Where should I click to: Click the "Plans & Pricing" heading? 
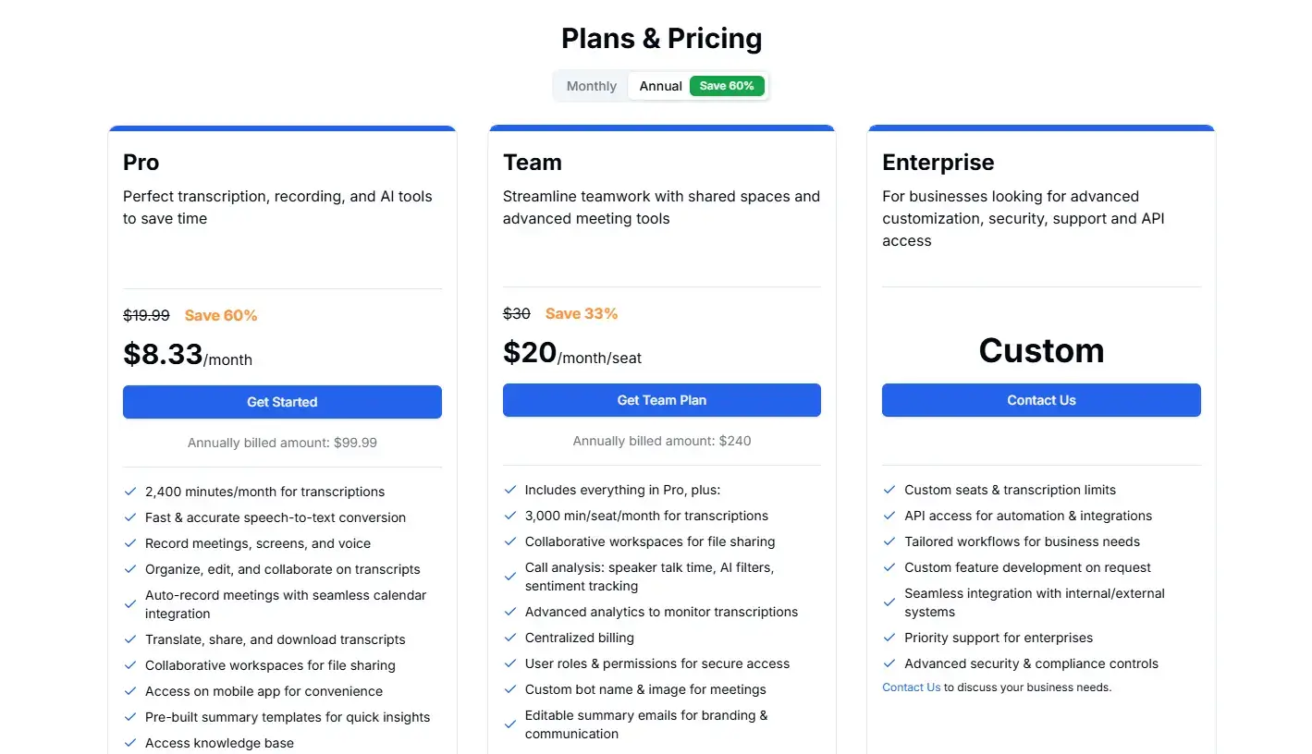click(x=661, y=38)
